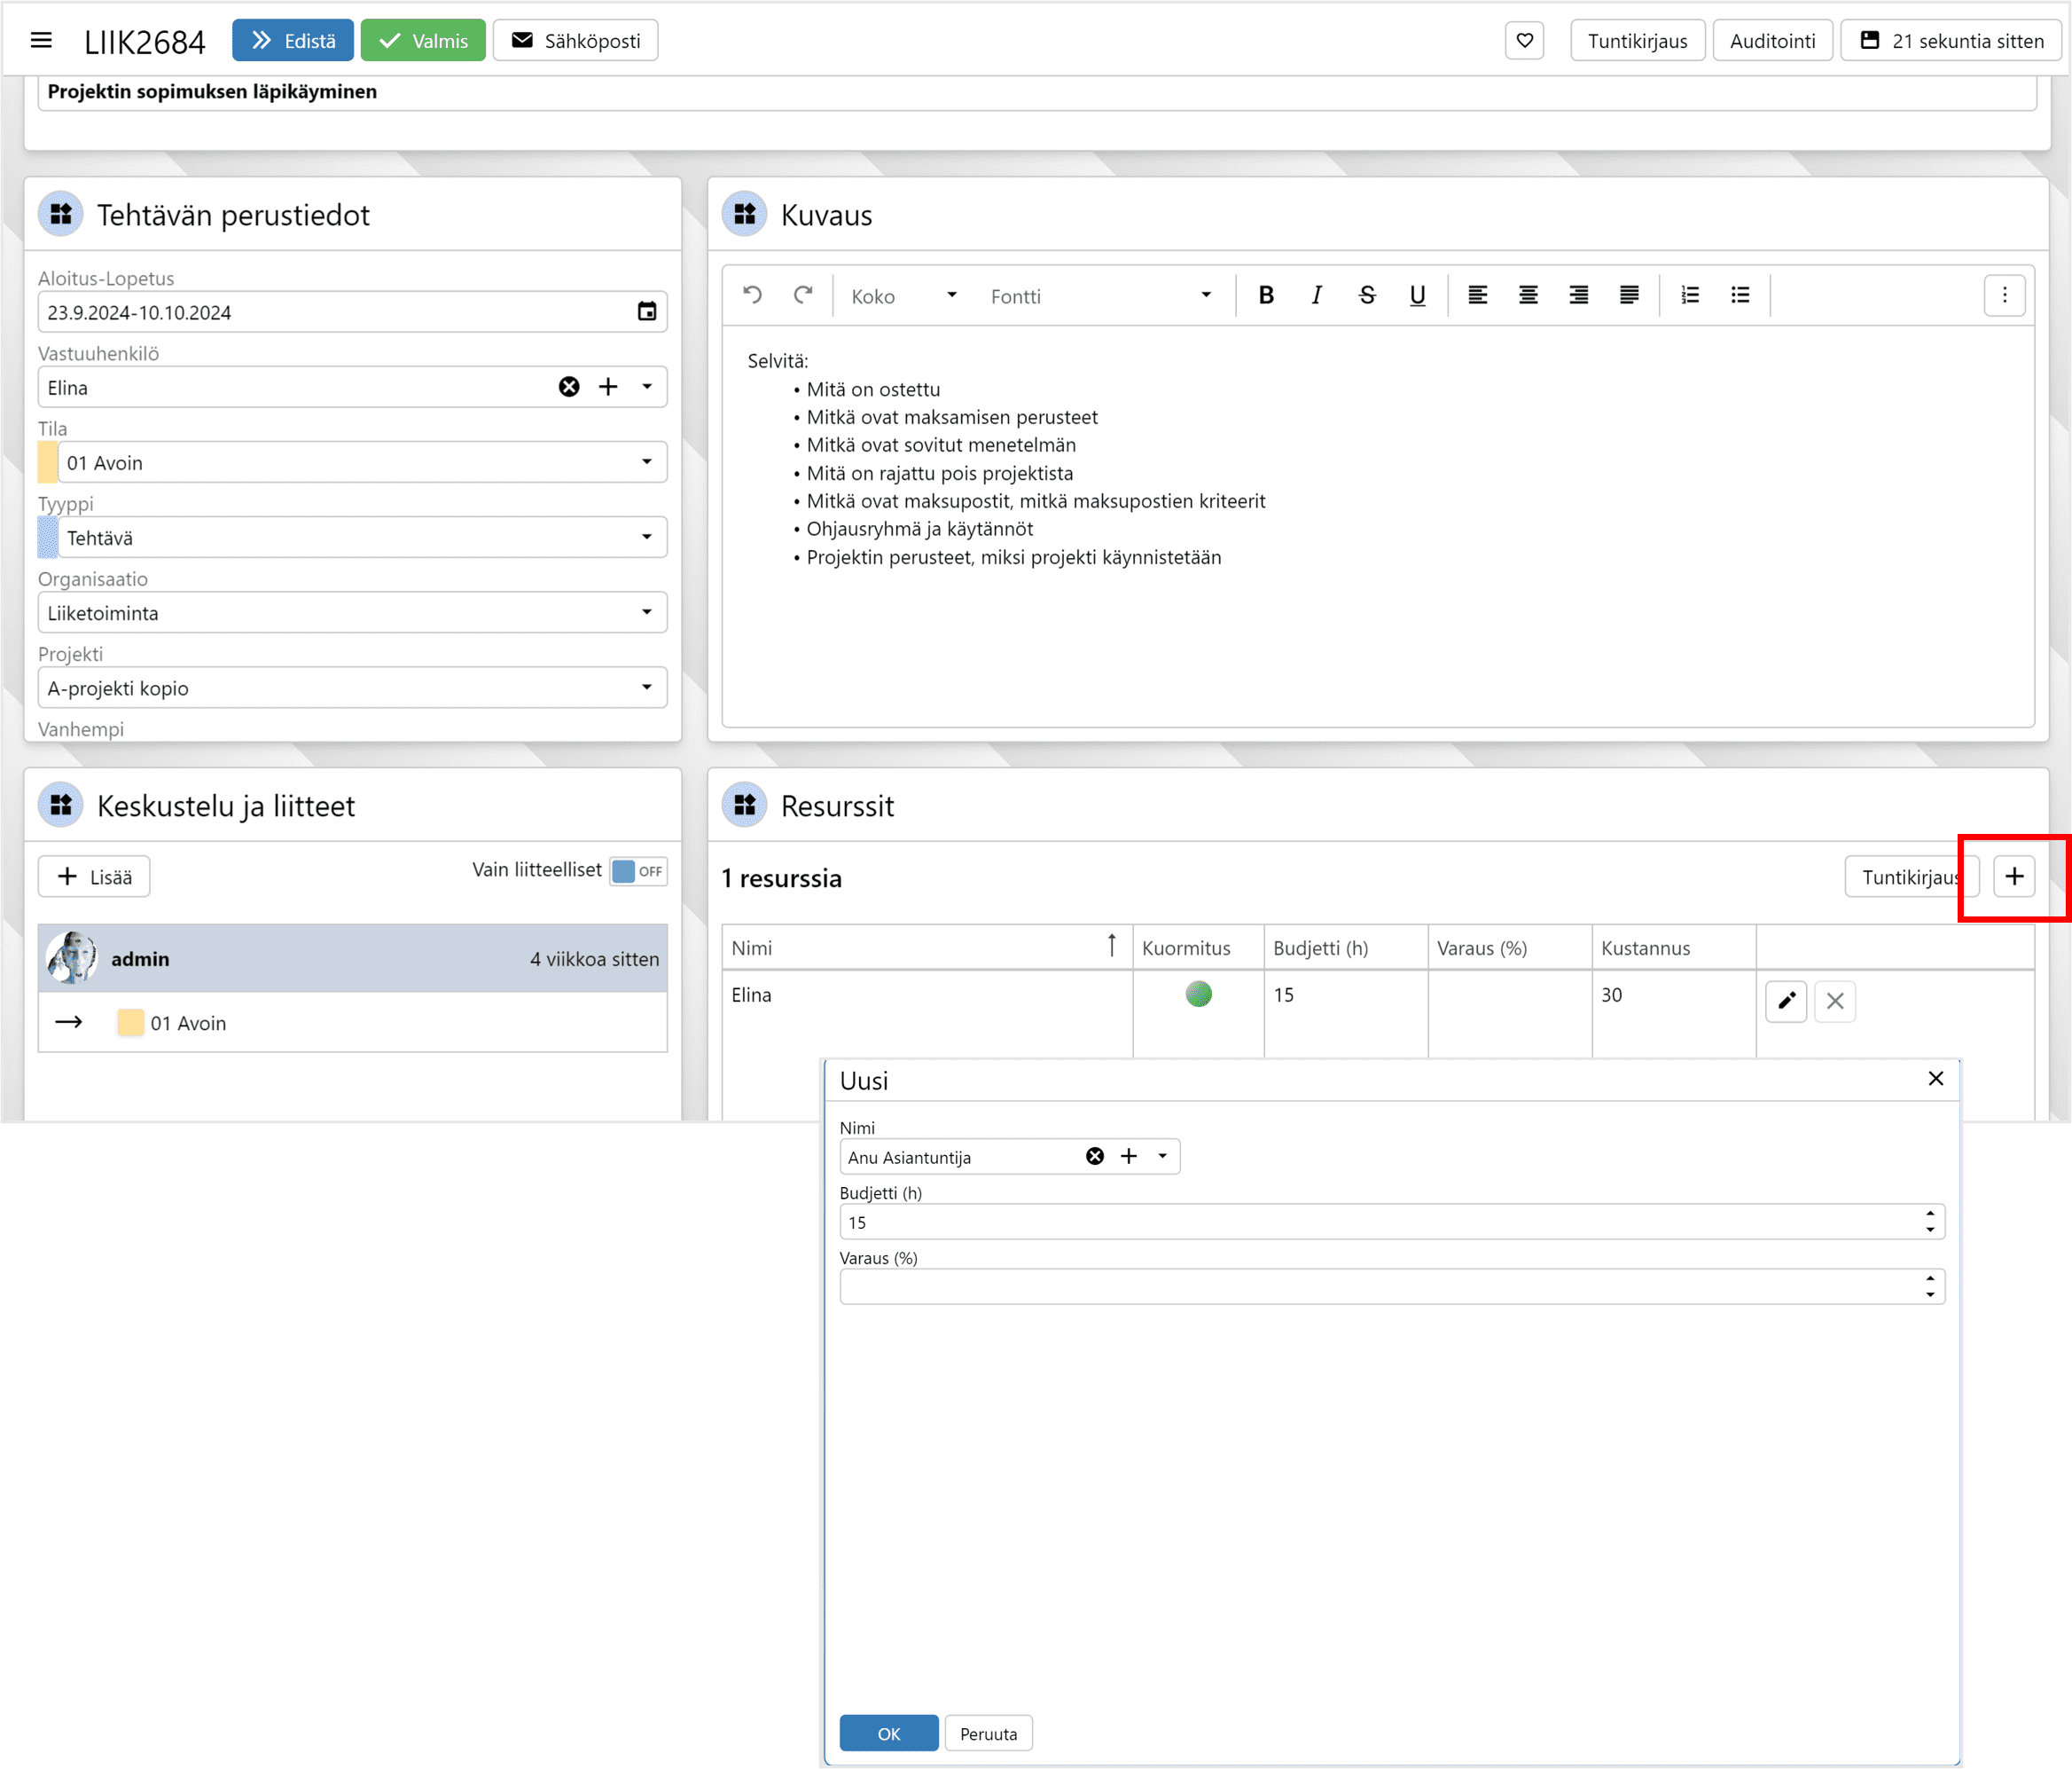2072x1769 pixels.
Task: Apply strikethrough formatting
Action: tap(1367, 295)
